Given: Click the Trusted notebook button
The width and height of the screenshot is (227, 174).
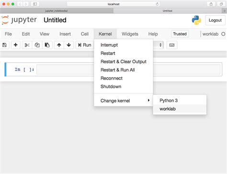Looking at the screenshot, I should tap(180, 34).
